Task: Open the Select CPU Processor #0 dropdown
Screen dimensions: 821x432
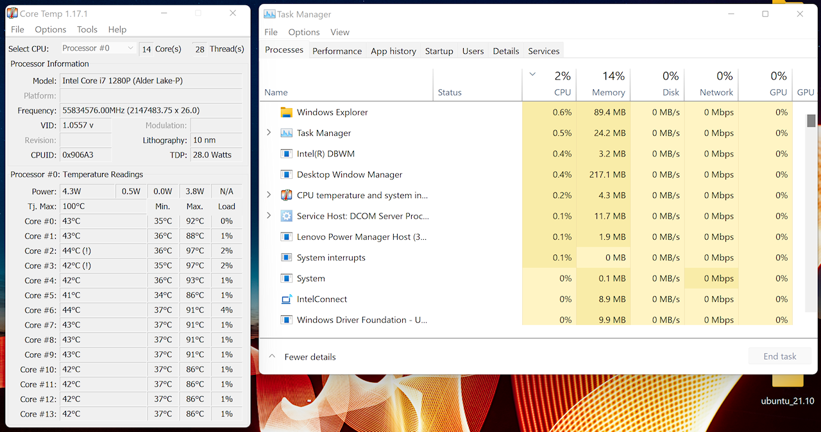Action: (98, 49)
